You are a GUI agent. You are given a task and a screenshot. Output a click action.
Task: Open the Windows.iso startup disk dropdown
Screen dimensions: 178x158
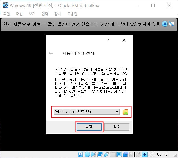click(x=87, y=112)
